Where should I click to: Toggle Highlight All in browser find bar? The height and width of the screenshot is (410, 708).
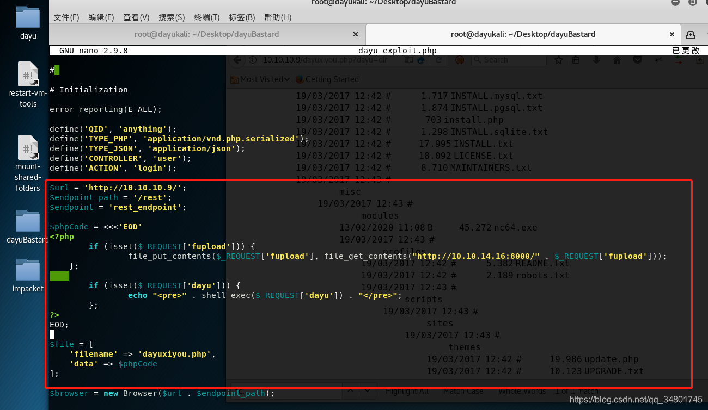407,391
